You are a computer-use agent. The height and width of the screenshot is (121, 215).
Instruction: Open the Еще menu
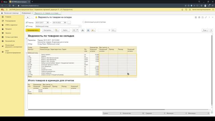coord(205,30)
